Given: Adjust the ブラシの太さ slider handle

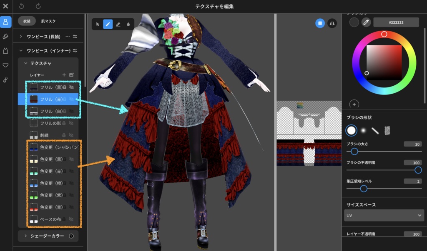Looking at the screenshot, I should pos(354,152).
